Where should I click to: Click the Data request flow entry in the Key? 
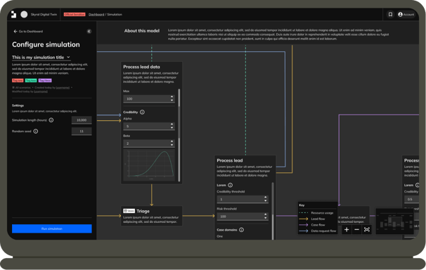317,231
